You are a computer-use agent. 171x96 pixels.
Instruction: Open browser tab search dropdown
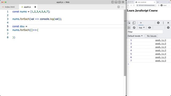[169, 2]
